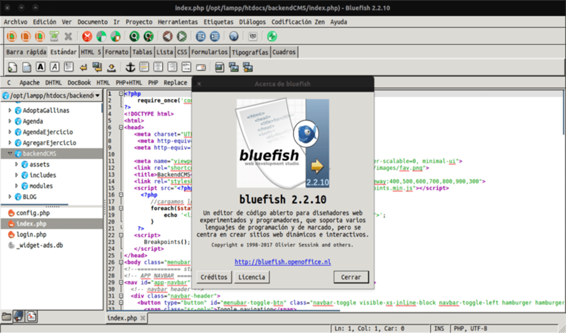Fold the script block at line 22

coord(121,235)
